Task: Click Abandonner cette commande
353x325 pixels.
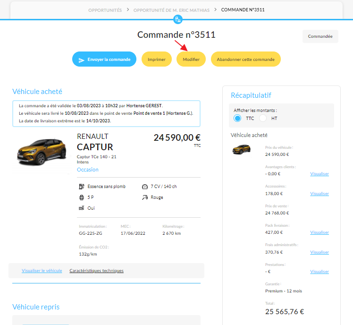Action: (245, 59)
